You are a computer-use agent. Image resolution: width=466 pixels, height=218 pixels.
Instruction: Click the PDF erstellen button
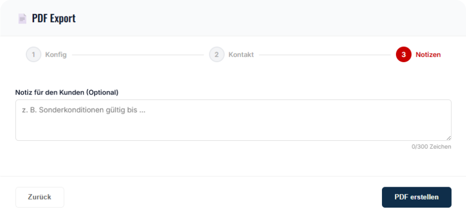(417, 197)
